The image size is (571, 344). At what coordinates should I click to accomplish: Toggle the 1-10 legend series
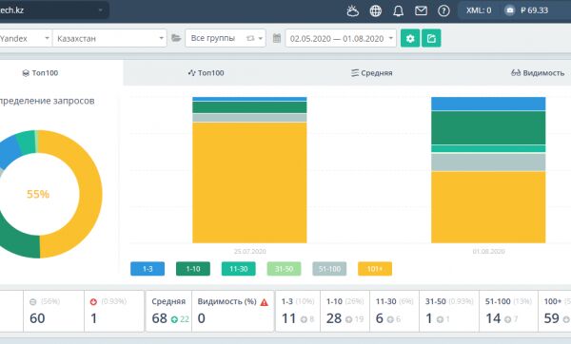pos(193,269)
